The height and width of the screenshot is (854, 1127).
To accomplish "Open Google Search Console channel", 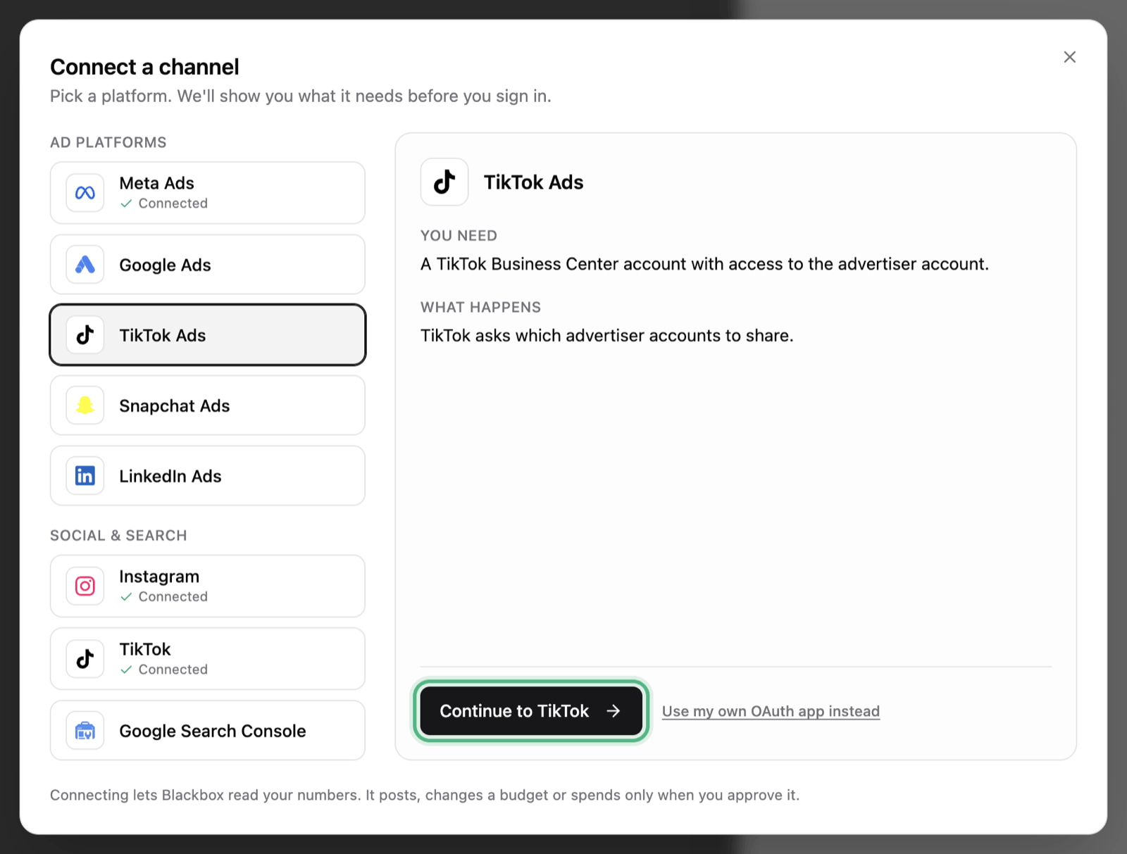I will pyautogui.click(x=208, y=731).
